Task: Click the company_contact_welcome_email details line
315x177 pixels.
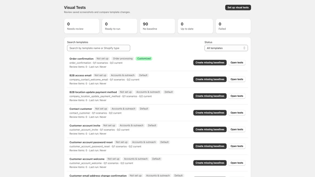Action: (x=104, y=80)
